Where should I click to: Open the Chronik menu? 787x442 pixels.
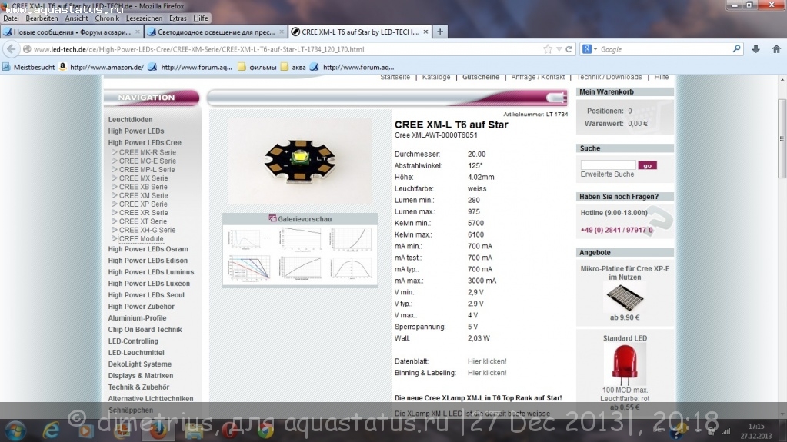(x=107, y=18)
